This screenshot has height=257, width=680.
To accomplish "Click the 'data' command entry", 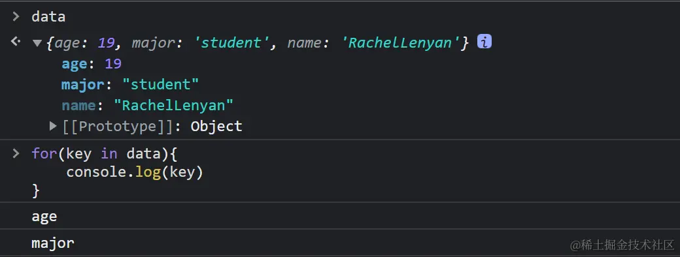I will (x=48, y=17).
